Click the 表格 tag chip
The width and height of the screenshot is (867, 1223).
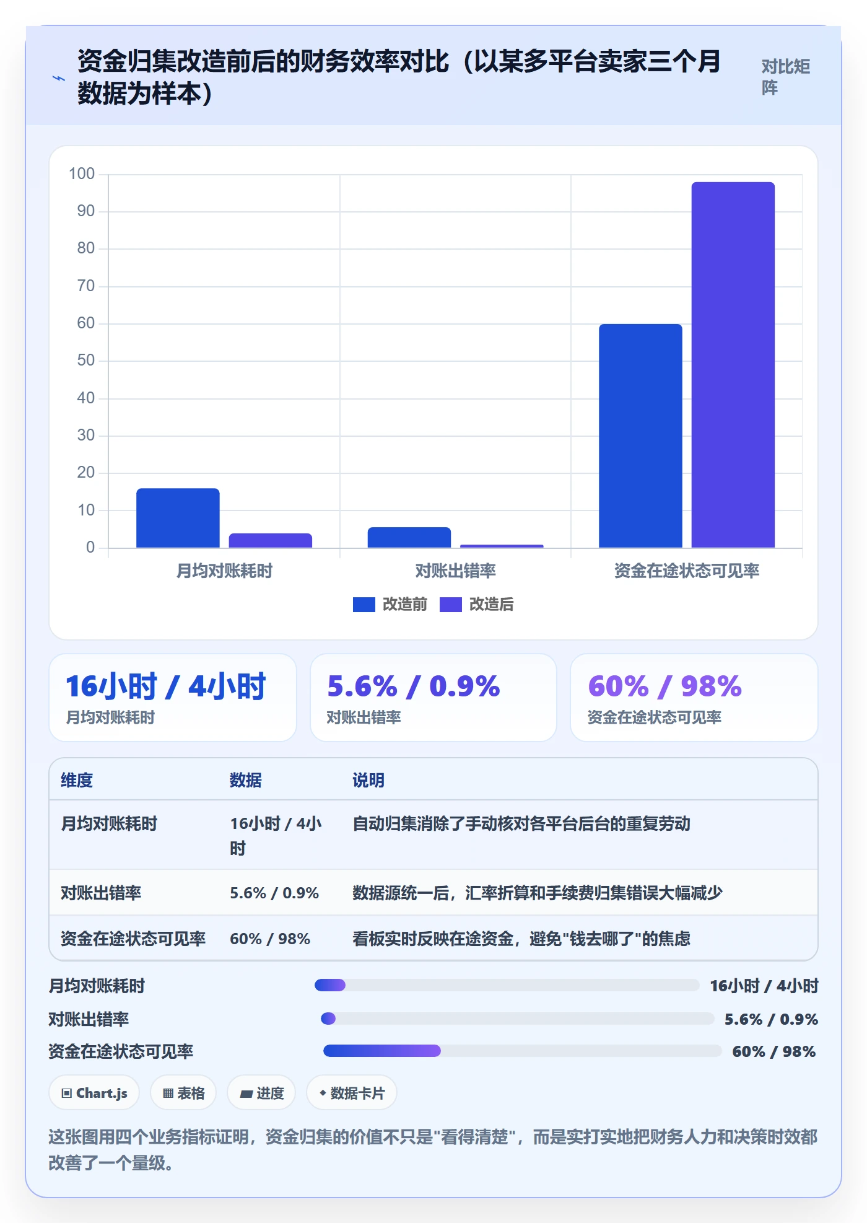pos(183,1093)
